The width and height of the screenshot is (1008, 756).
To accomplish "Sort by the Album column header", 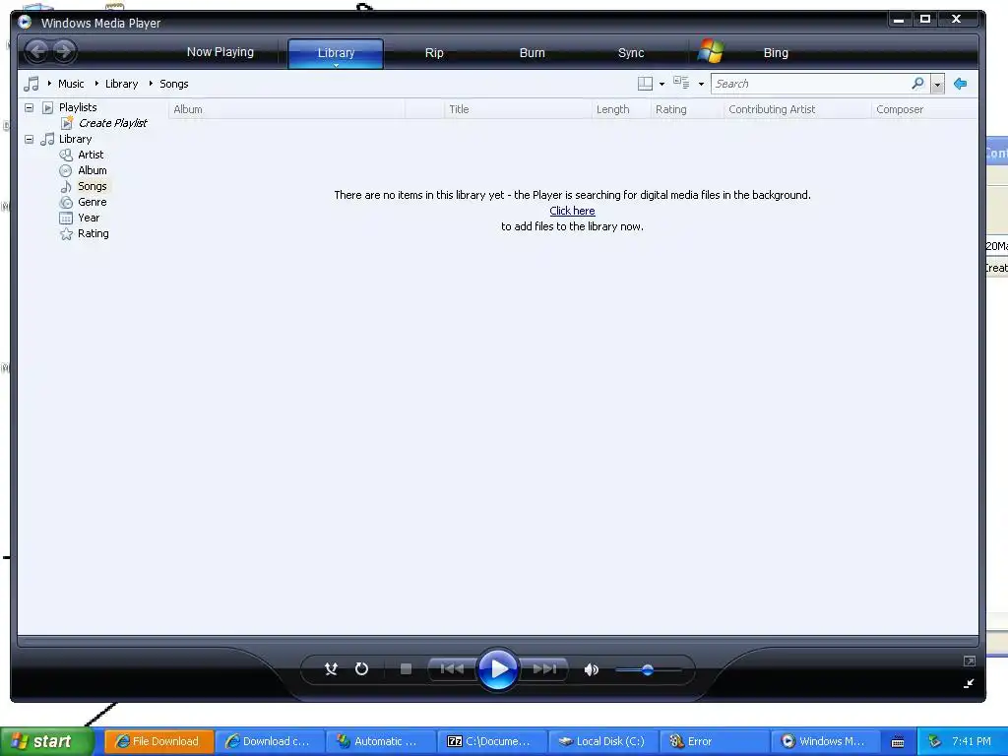I will point(286,109).
